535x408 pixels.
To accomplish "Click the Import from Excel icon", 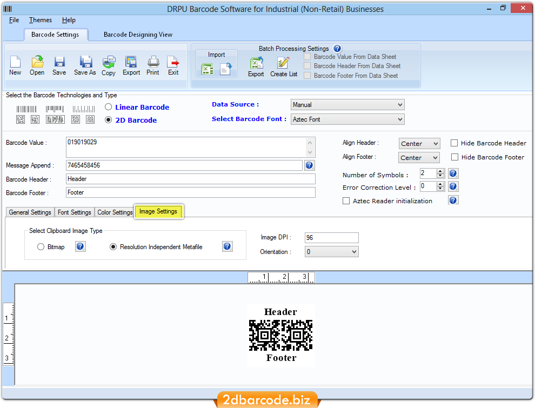I will pos(208,69).
